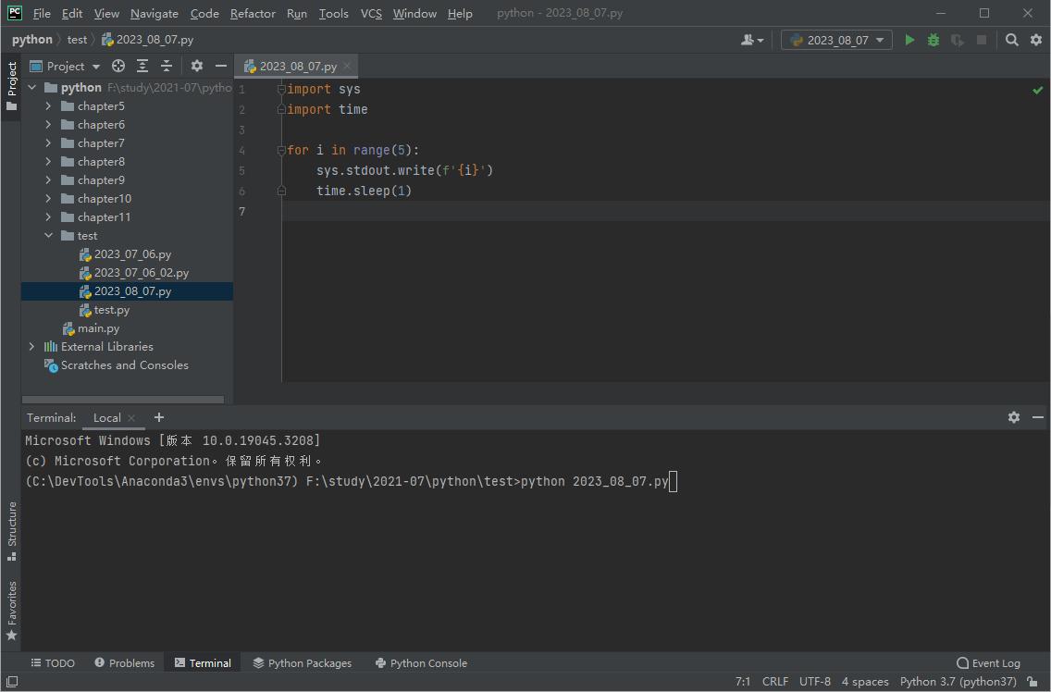Add new terminal session with plus
Image resolution: width=1051 pixels, height=692 pixels.
click(x=158, y=417)
